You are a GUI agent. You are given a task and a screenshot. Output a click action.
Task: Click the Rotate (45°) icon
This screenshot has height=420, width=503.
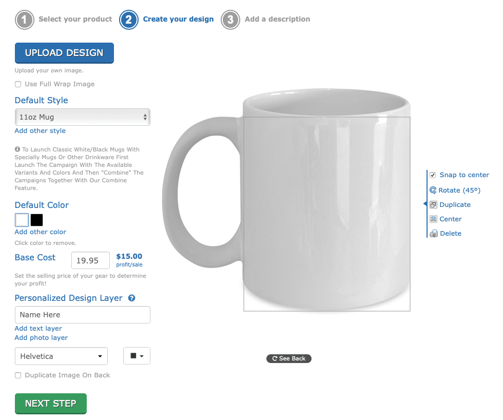(433, 190)
